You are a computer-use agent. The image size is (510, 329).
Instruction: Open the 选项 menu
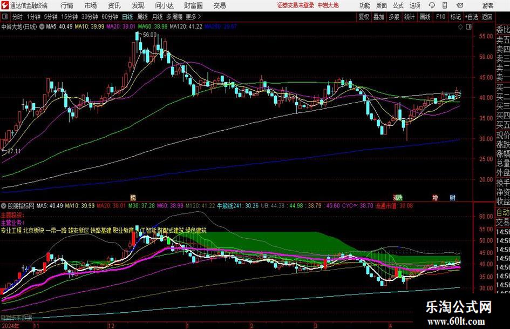pyautogui.click(x=415, y=5)
